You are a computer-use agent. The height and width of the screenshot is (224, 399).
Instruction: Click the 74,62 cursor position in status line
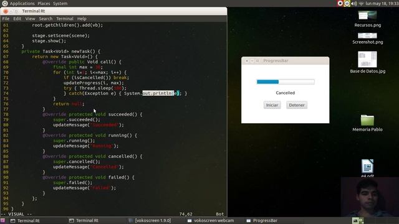pos(186,214)
